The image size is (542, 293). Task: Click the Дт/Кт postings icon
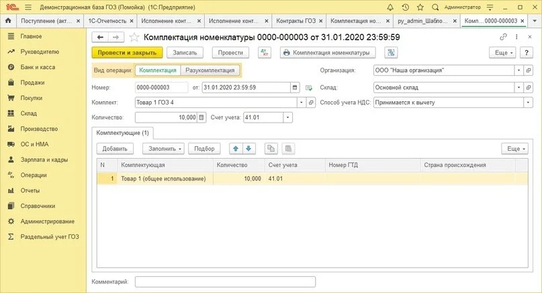pyautogui.click(x=265, y=52)
